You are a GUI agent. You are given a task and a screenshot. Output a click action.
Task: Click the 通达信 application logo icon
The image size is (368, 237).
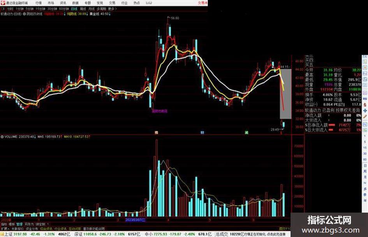pyautogui.click(x=3, y=3)
